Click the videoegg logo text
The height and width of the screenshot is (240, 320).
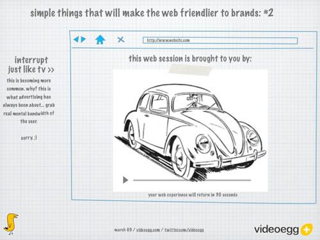click(x=276, y=230)
